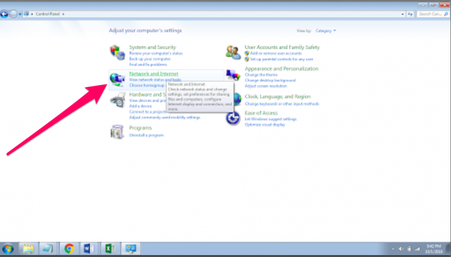This screenshot has height=257, width=451.
Task: Open the System and Security heading link
Action: 153,47
